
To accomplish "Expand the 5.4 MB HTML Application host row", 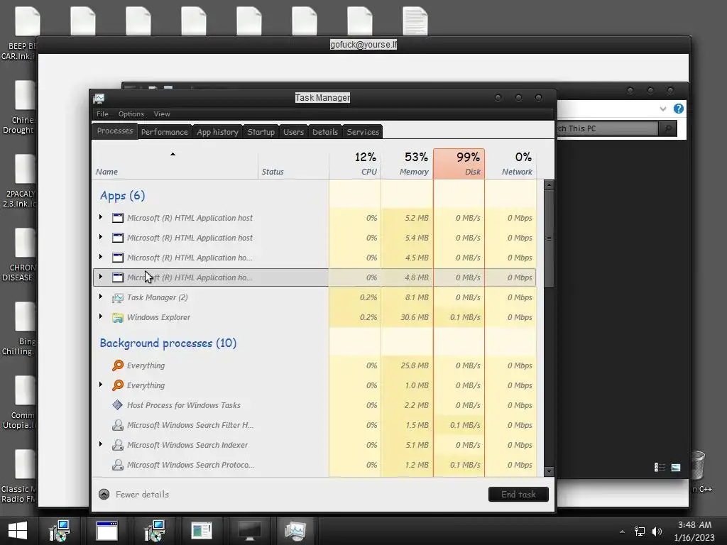I will pos(101,237).
